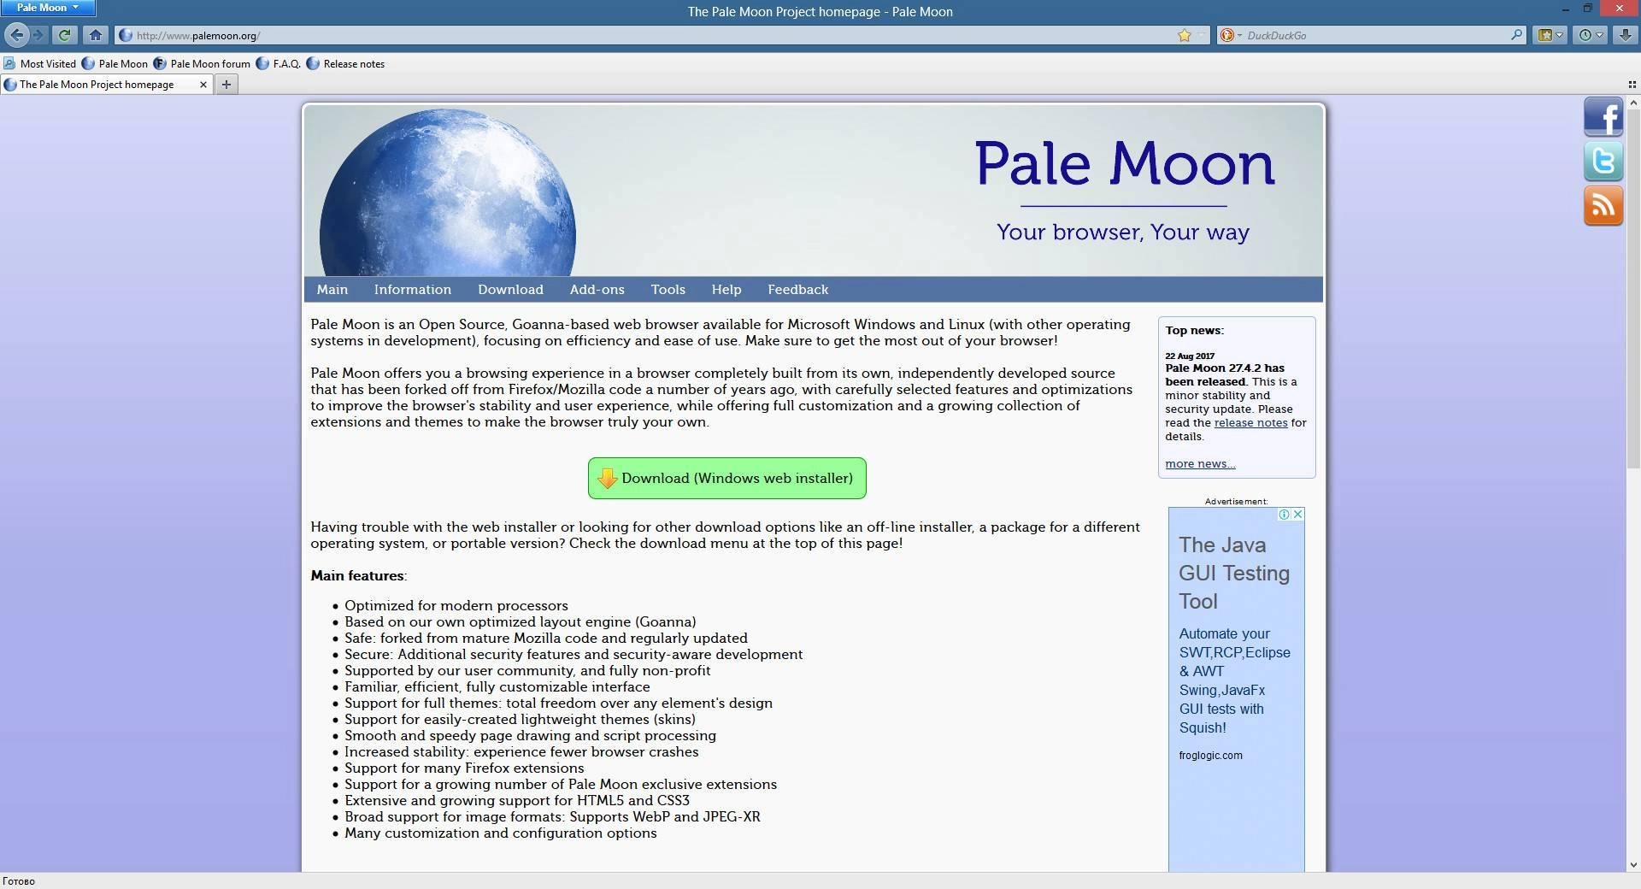Screen dimensions: 1641x889
Task: Click the '22 Aug 2017' news date
Action: click(x=1190, y=356)
